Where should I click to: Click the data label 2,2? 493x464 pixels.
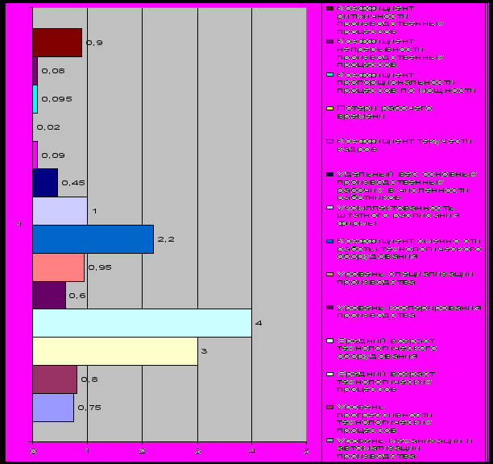[x=166, y=239]
